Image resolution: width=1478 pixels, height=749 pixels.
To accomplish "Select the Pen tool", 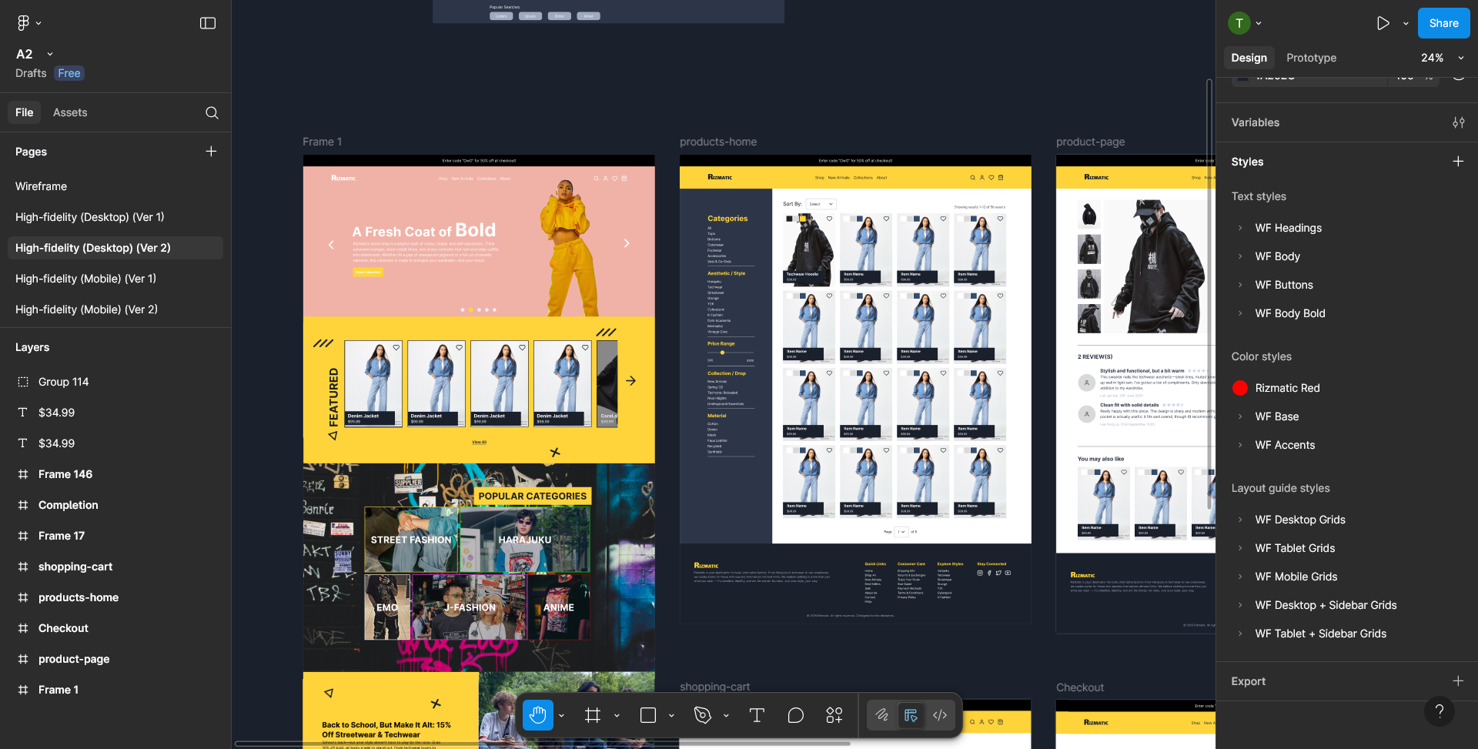I will pyautogui.click(x=702, y=715).
